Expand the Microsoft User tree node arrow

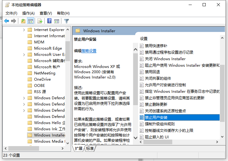pos(24,55)
